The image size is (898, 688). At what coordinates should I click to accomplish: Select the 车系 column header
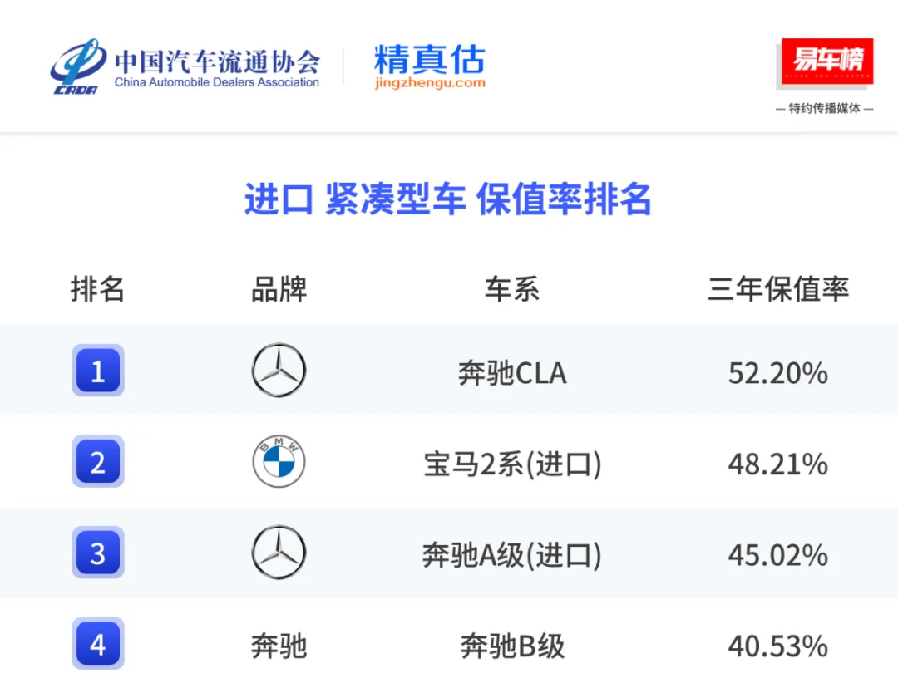(512, 288)
